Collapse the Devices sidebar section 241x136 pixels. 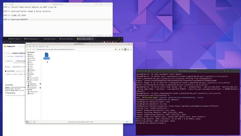coord(27,82)
